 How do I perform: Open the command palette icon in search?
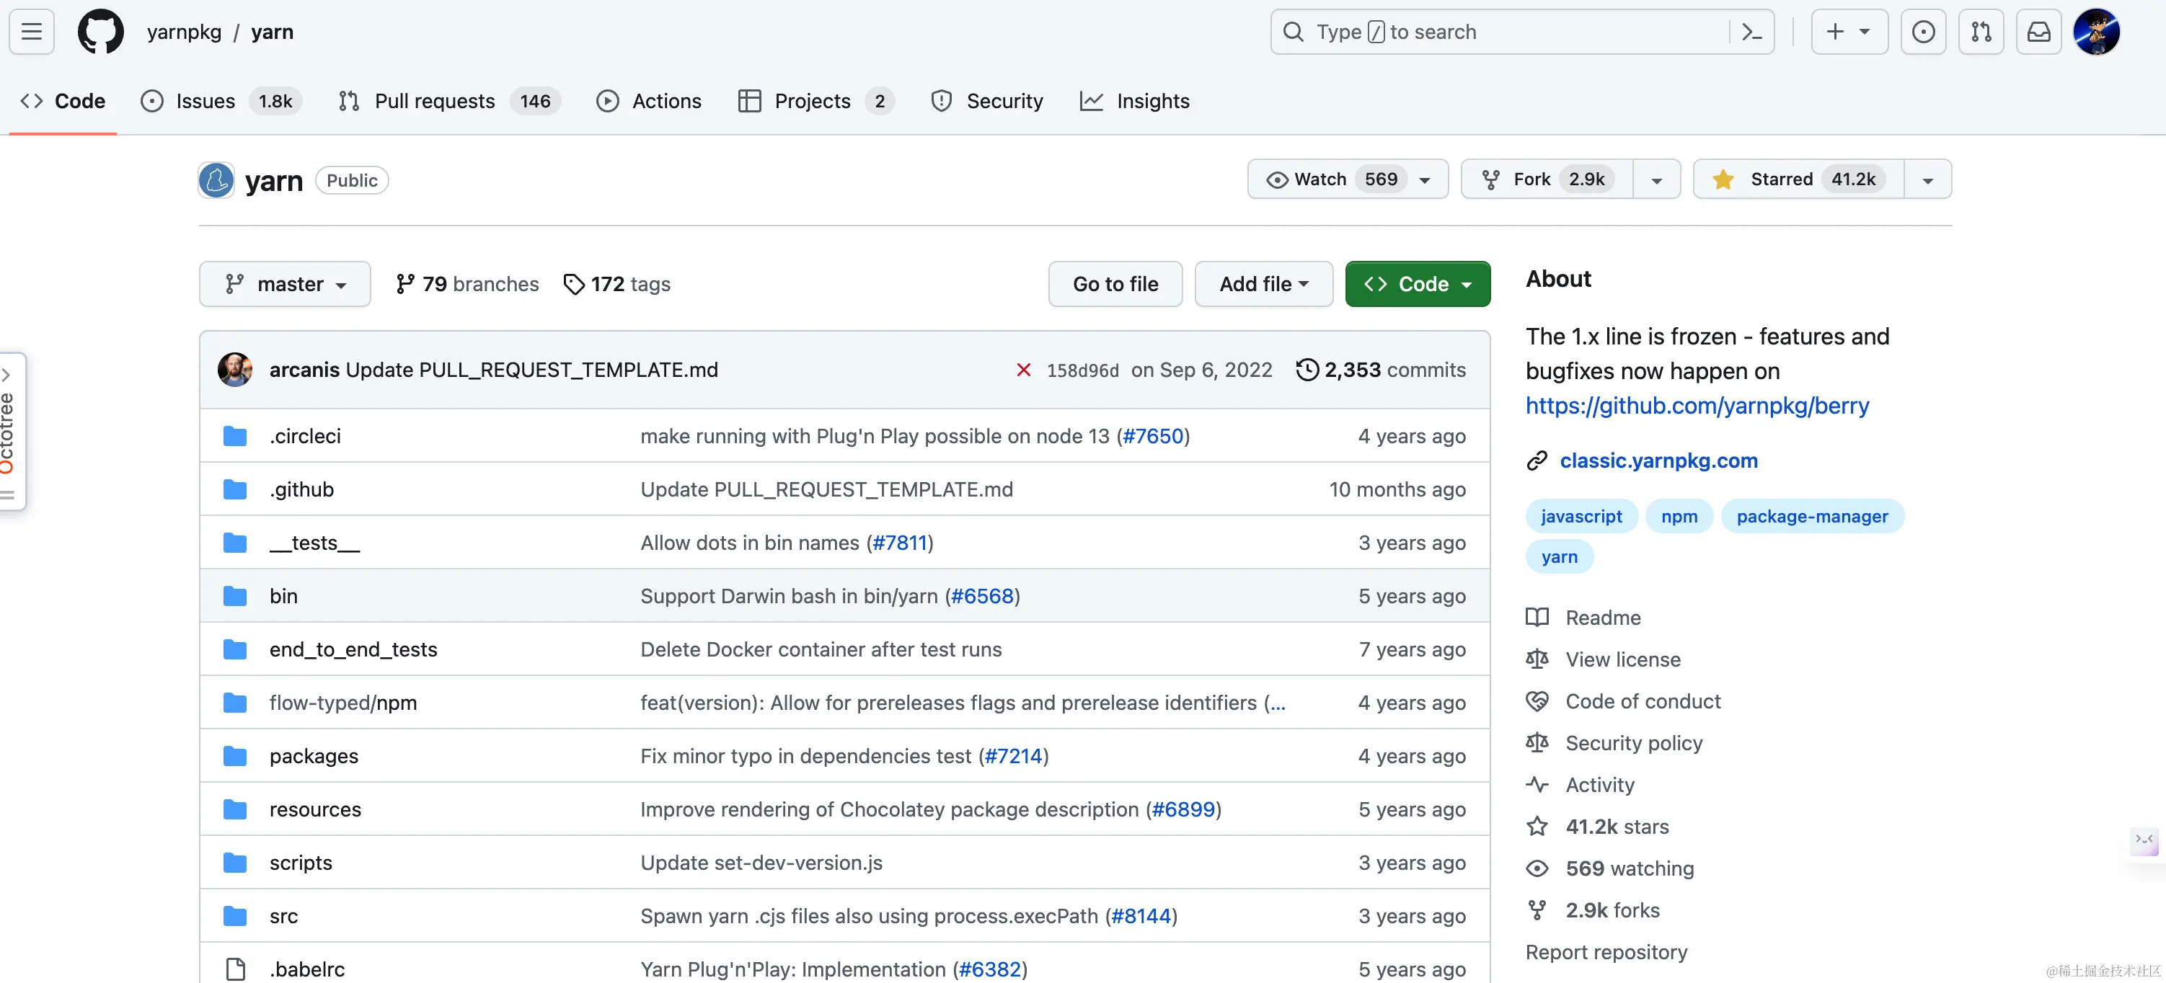click(1751, 32)
